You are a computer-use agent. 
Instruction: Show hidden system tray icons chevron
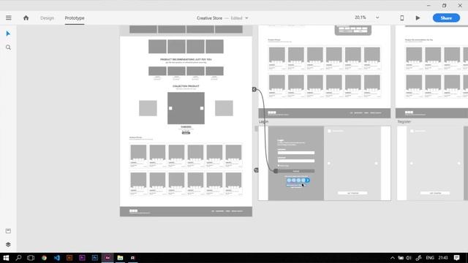393,258
